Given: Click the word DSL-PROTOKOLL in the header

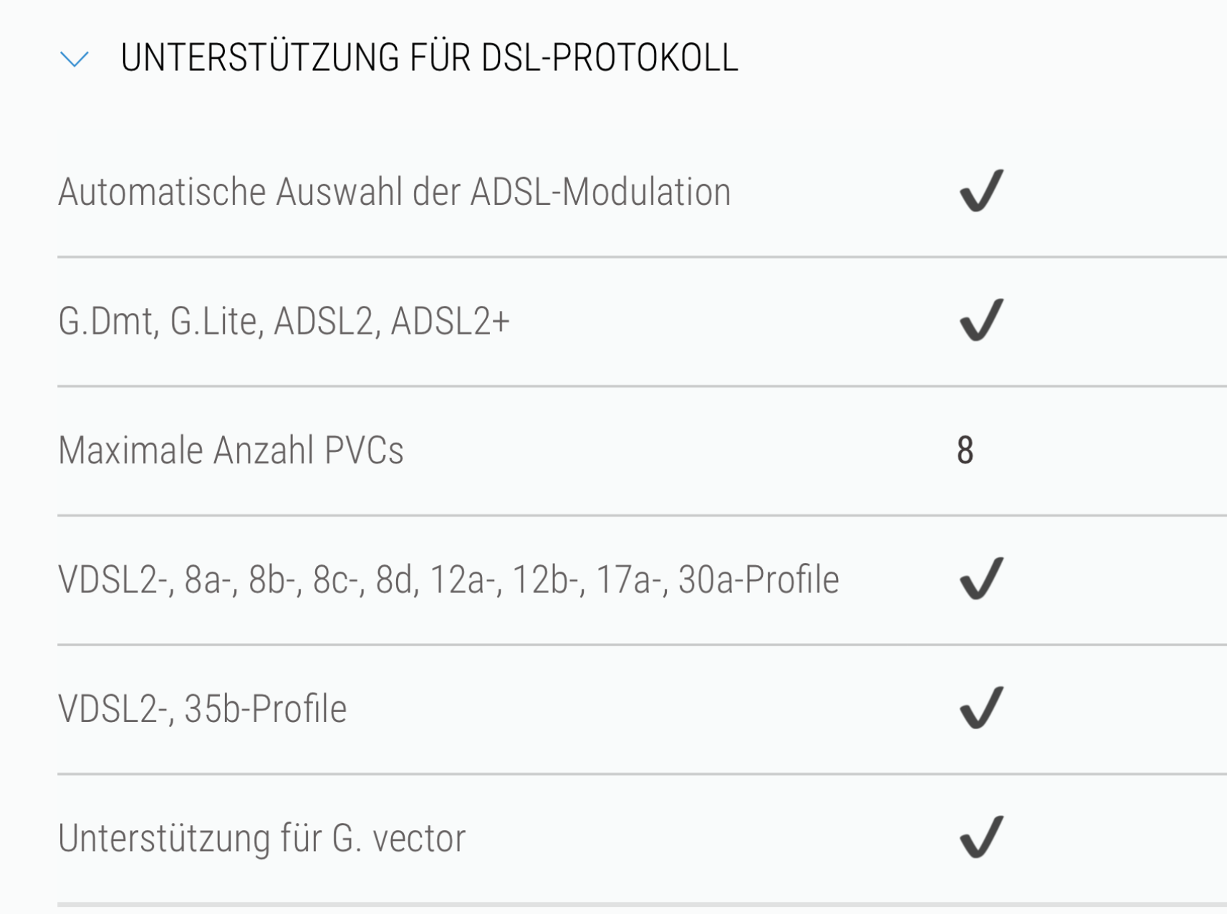Looking at the screenshot, I should point(610,57).
